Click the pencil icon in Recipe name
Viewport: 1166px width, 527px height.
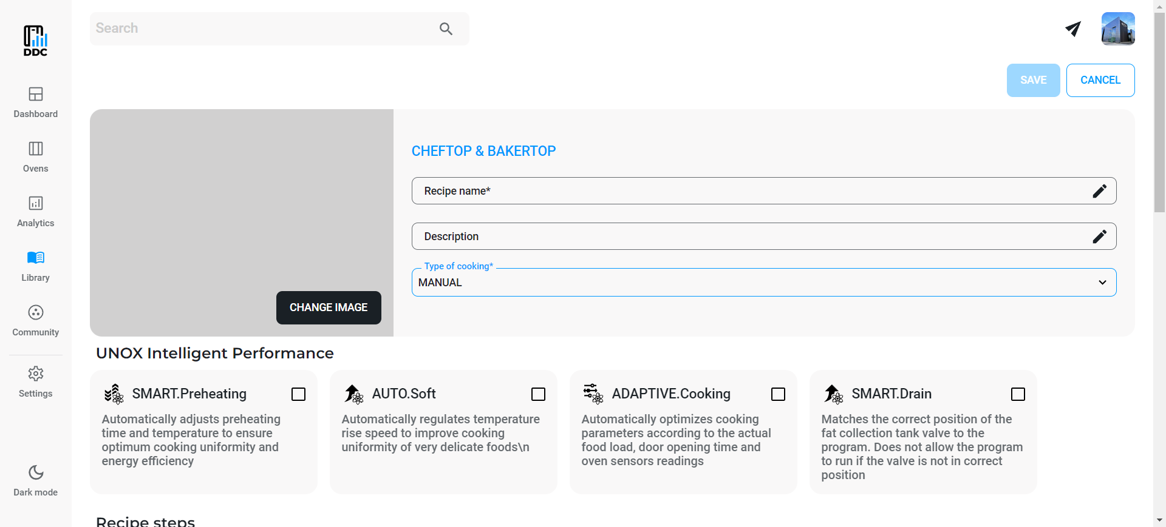(x=1099, y=191)
